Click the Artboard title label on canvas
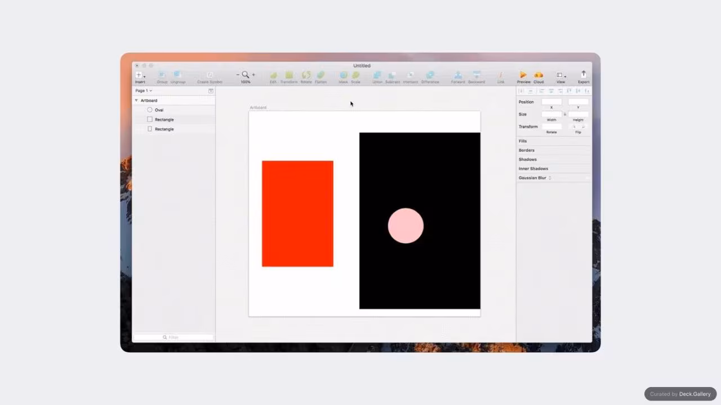This screenshot has width=721, height=405. pos(258,107)
